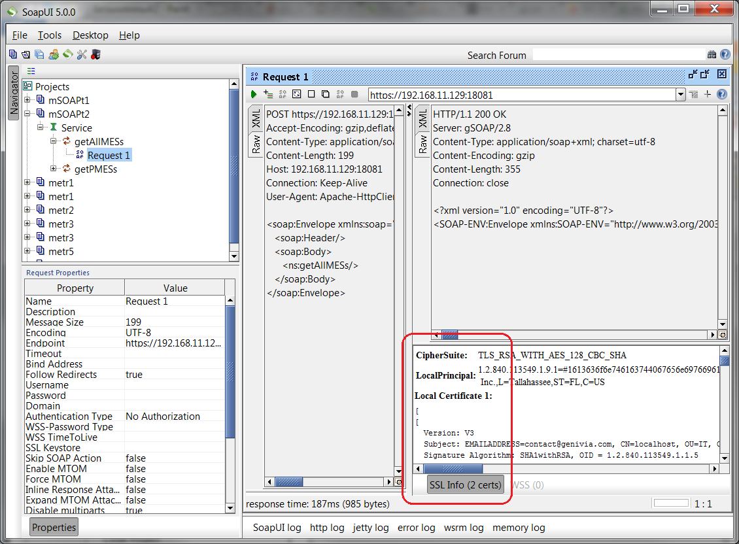The image size is (739, 544).
Task: Collapse the mSOAPt2 project node
Action: (x=27, y=114)
